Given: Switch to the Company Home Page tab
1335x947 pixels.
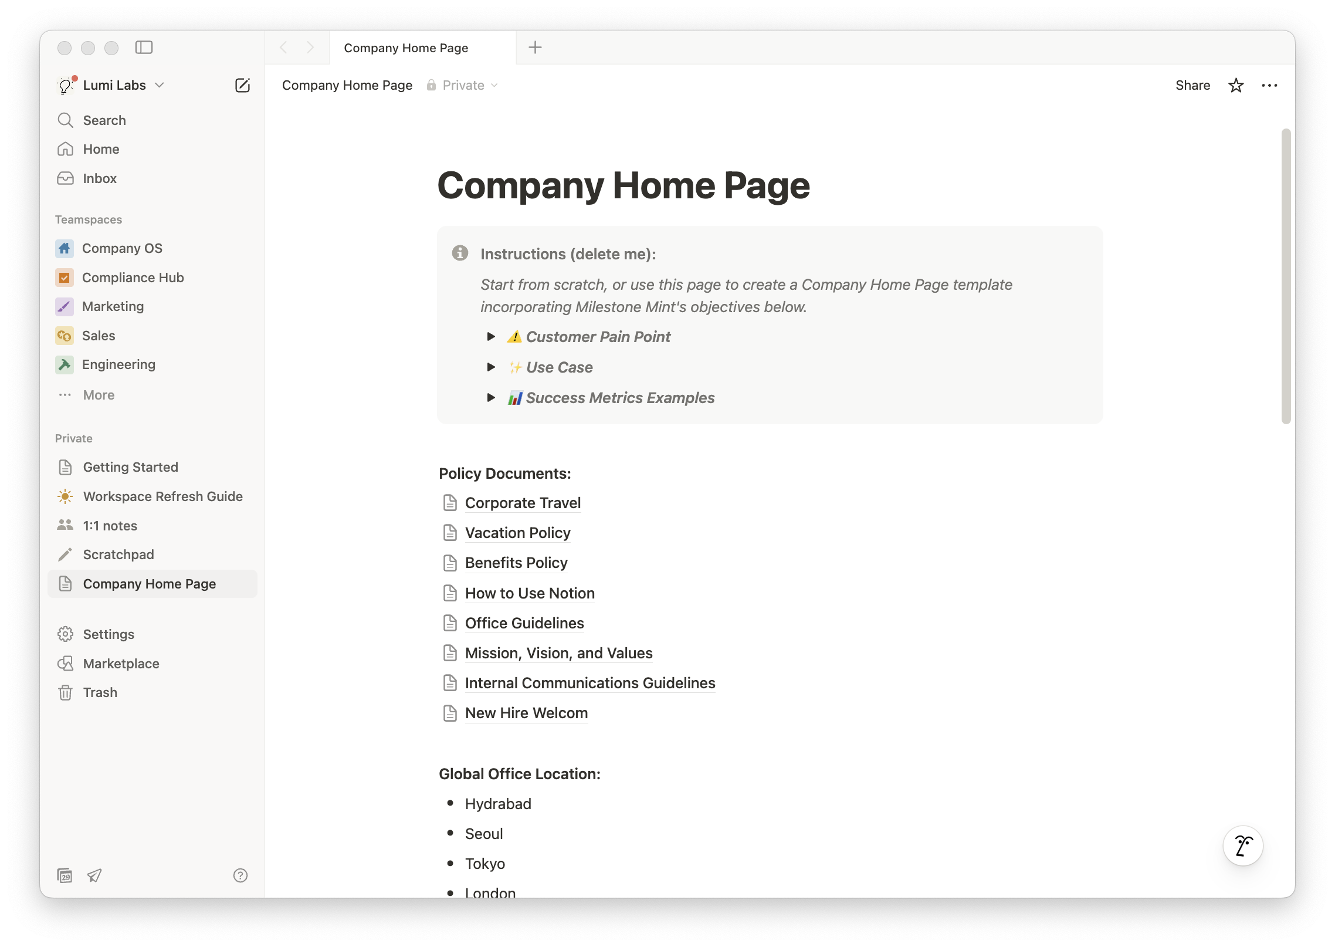Looking at the screenshot, I should (406, 48).
